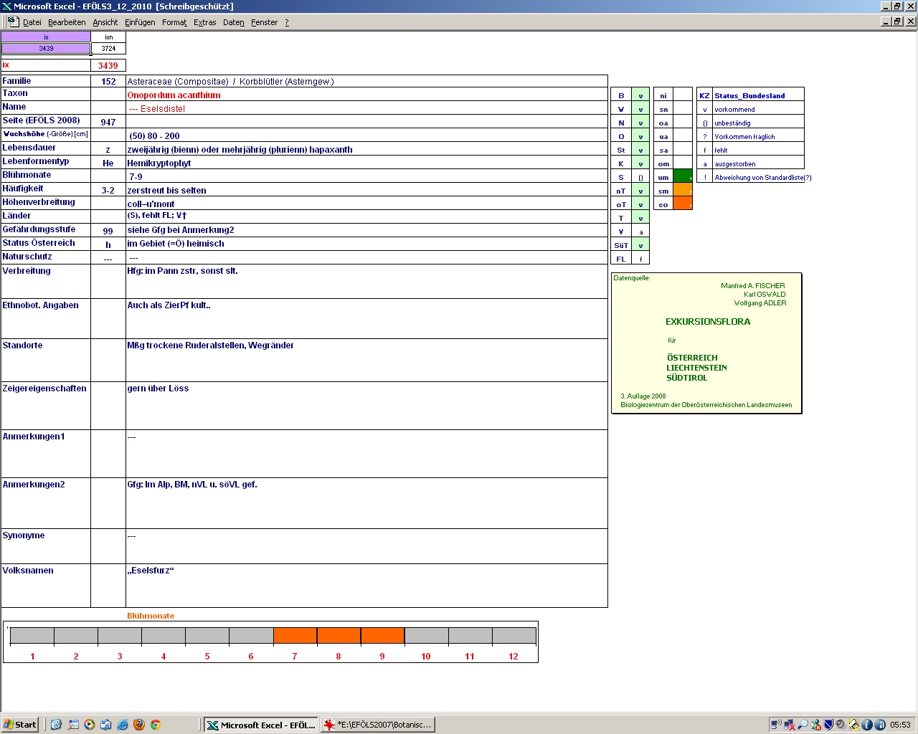Click the Windows Start button
The height and width of the screenshot is (734, 918).
click(x=20, y=725)
